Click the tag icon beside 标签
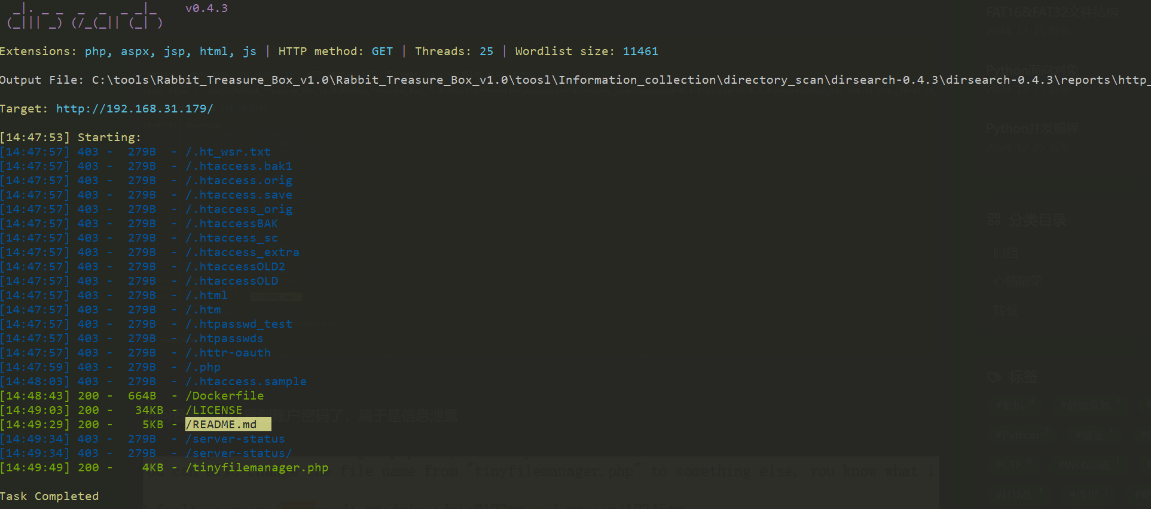The height and width of the screenshot is (509, 1151). [994, 377]
